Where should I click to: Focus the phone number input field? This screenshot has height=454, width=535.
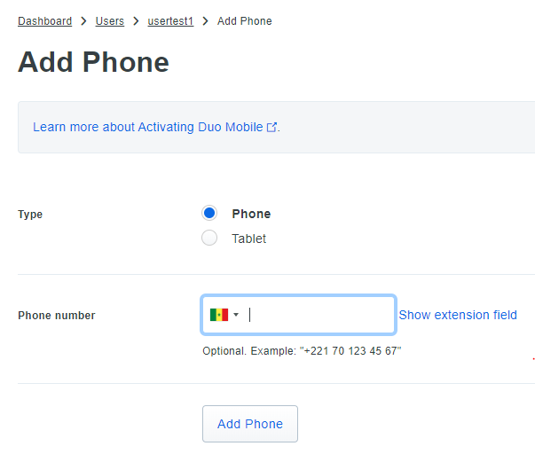[x=319, y=315]
